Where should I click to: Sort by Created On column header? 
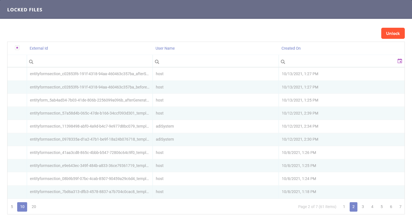click(x=291, y=48)
